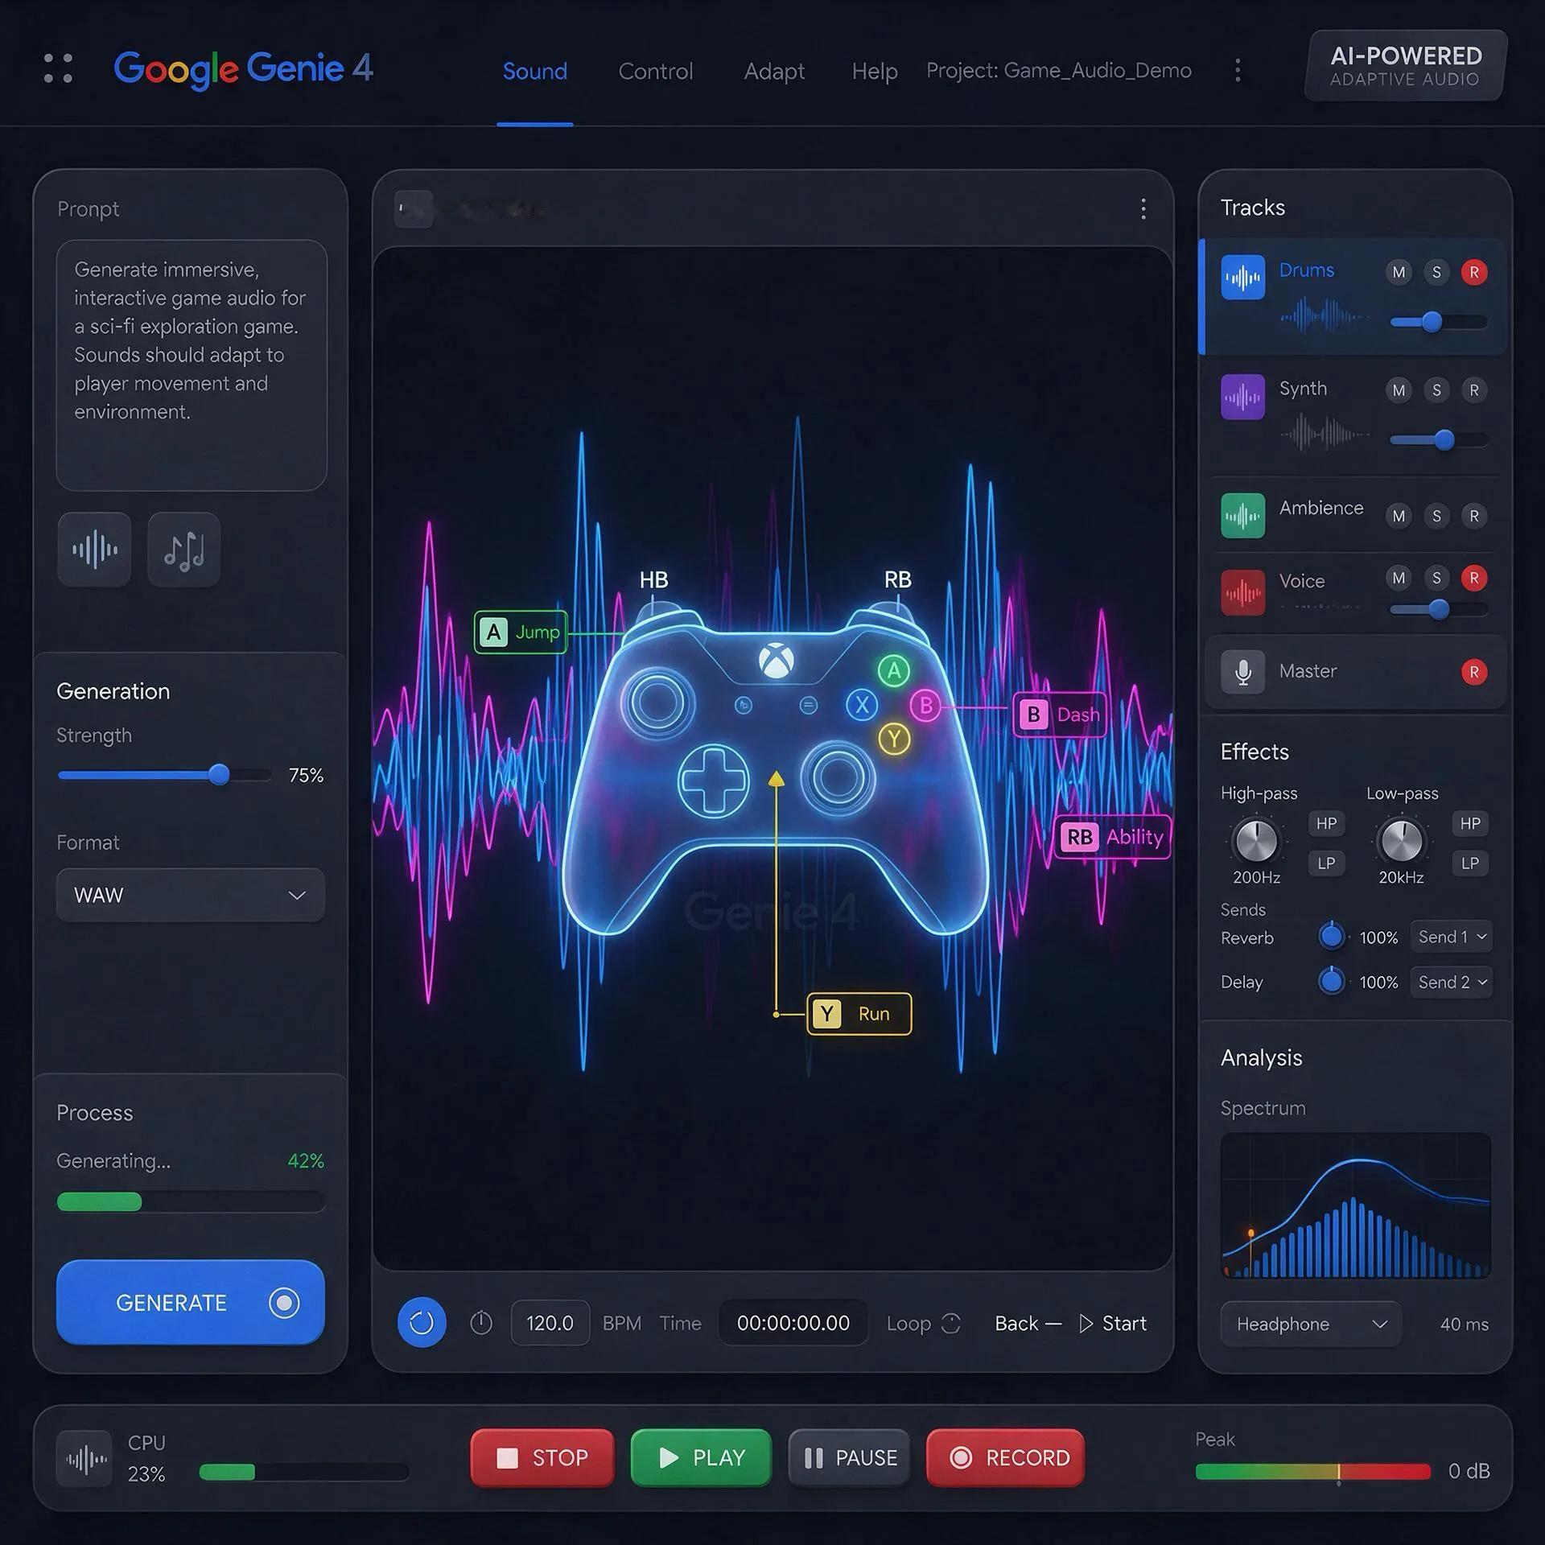This screenshot has width=1545, height=1545.
Task: Click the Drums track waveform icon
Action: click(x=1242, y=278)
